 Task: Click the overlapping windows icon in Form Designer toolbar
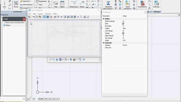pyautogui.click(x=51, y=17)
